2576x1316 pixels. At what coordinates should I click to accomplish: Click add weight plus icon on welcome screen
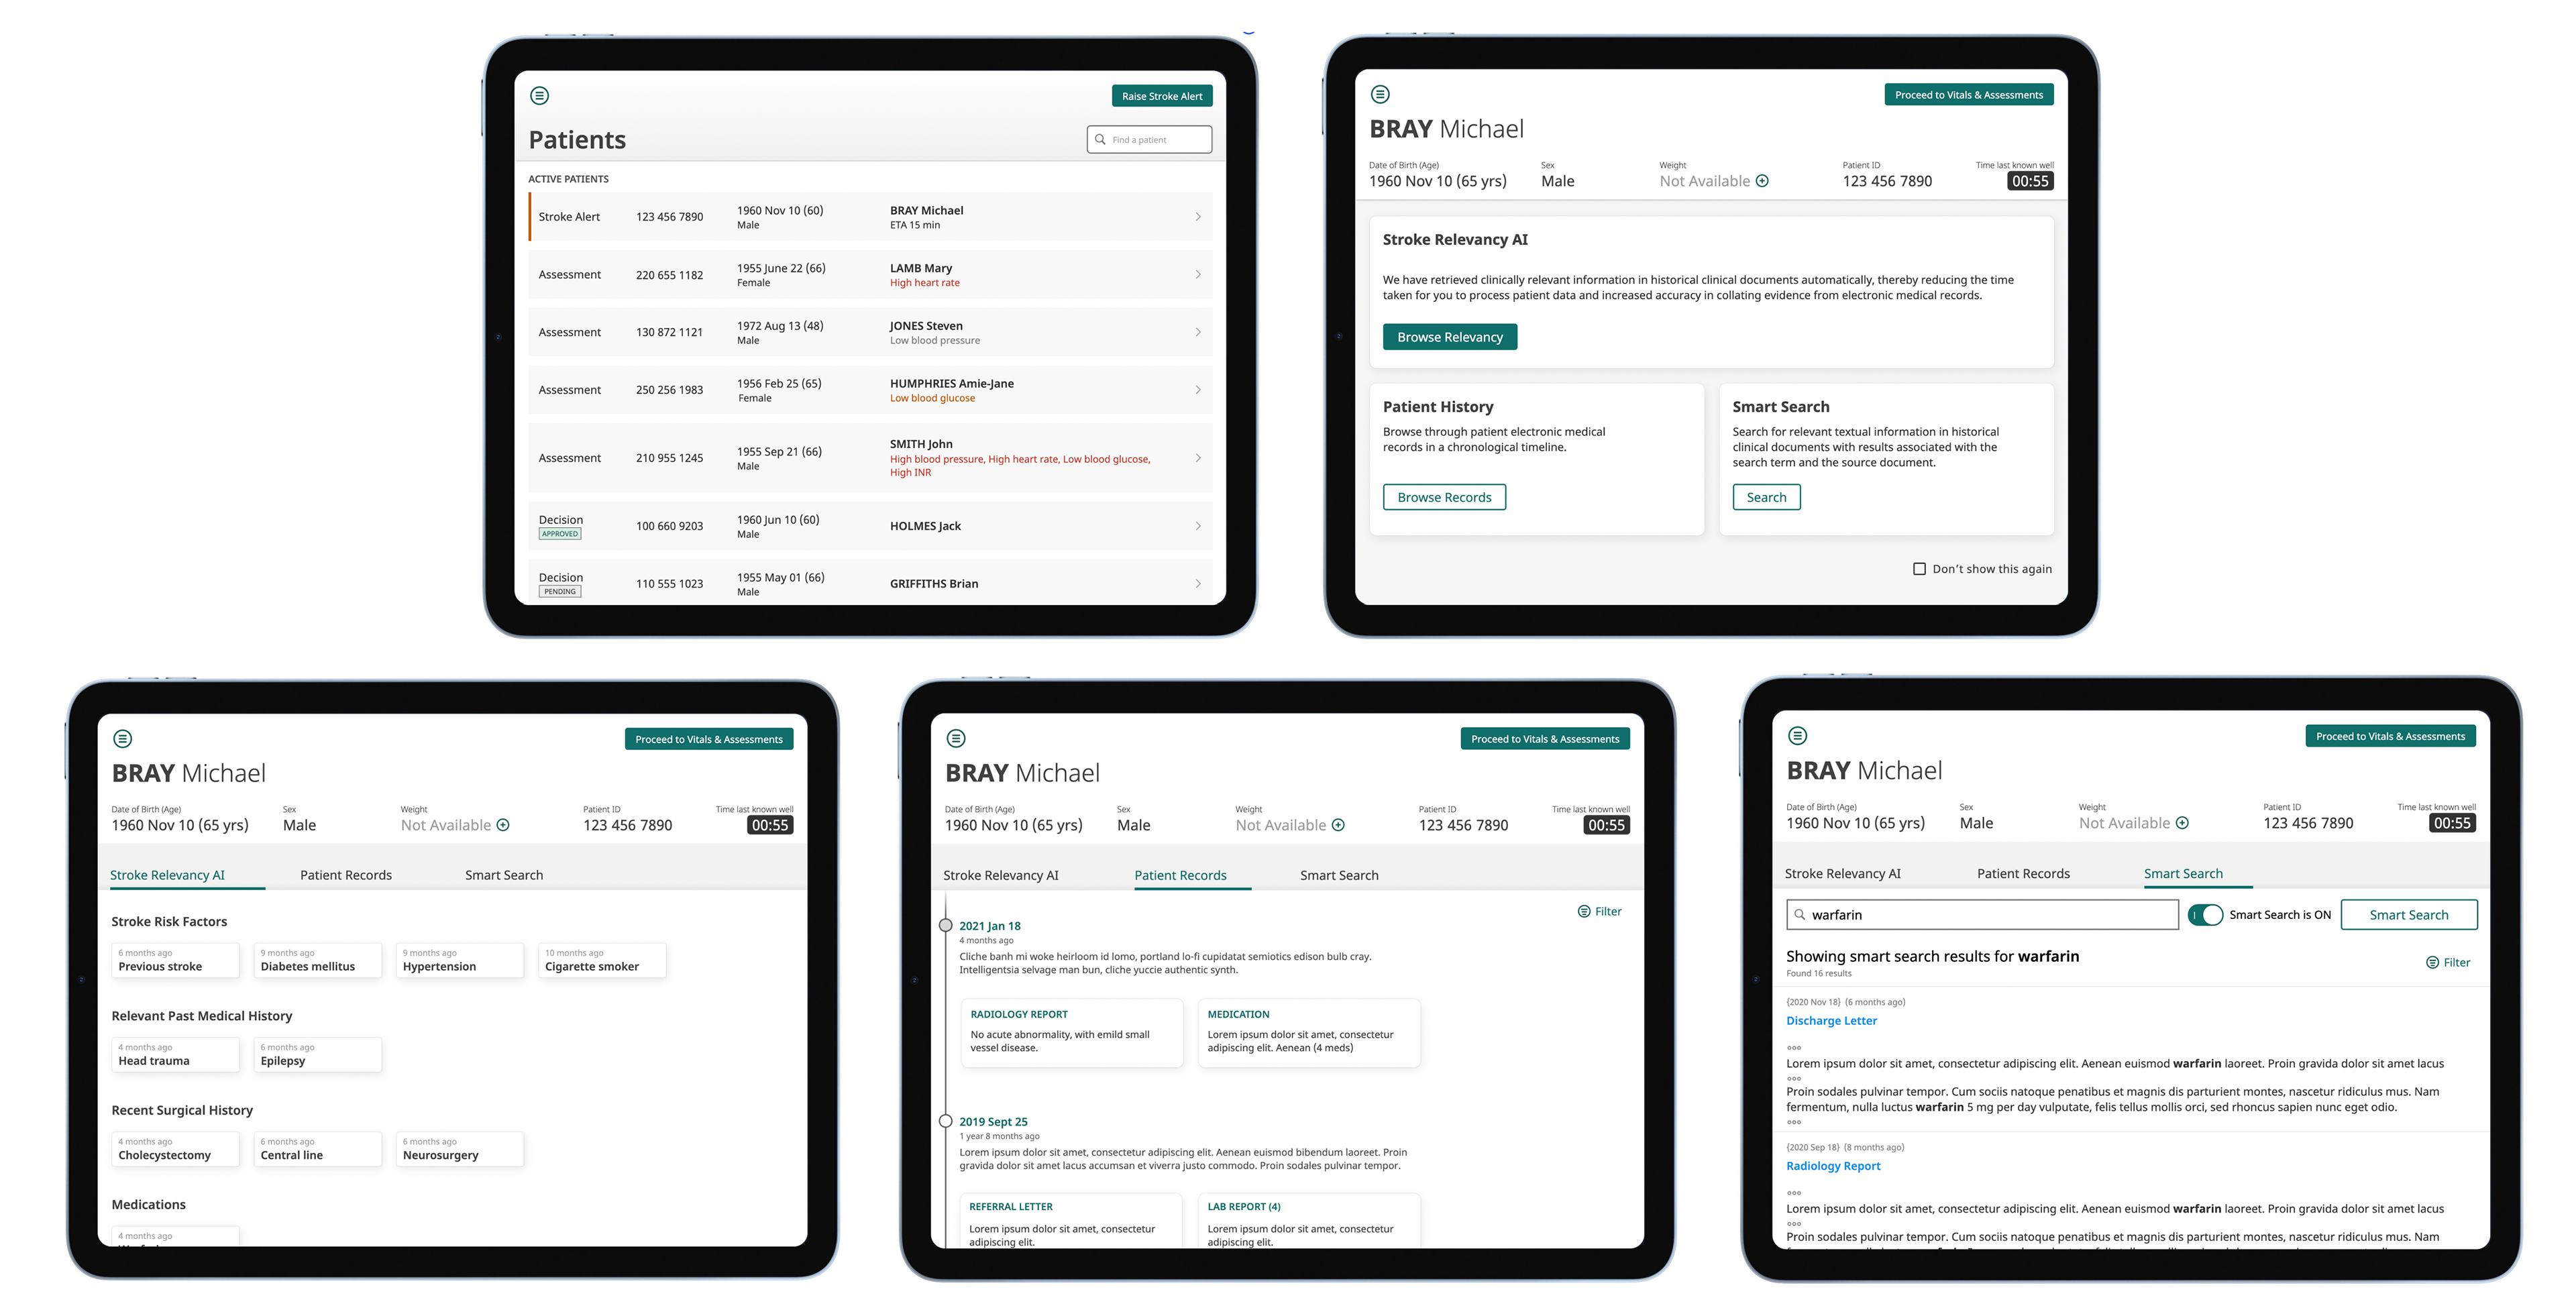(x=1762, y=181)
